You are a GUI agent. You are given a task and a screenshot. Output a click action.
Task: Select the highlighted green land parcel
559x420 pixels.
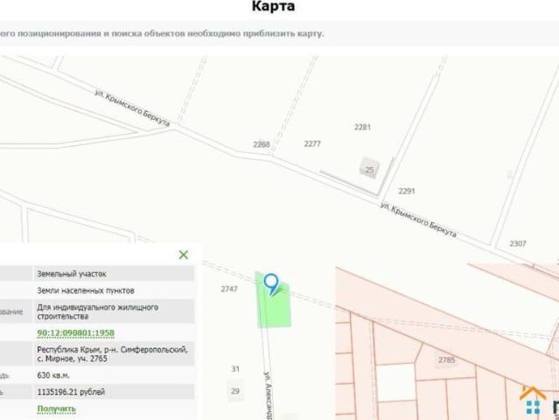pos(275,311)
